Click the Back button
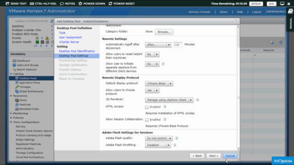The width and height of the screenshot is (294, 165). pos(197,156)
